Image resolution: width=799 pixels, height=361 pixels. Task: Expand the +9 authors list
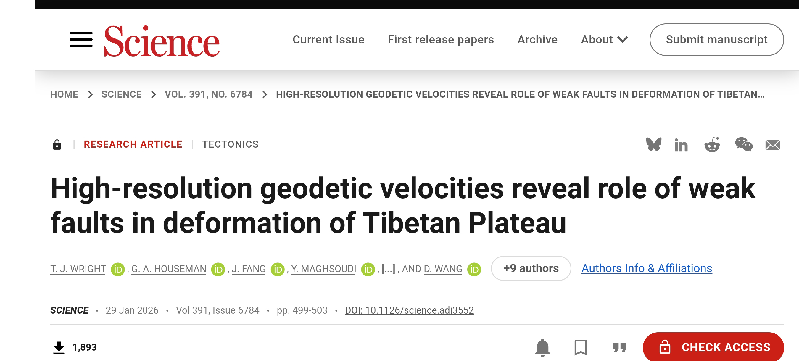coord(531,269)
